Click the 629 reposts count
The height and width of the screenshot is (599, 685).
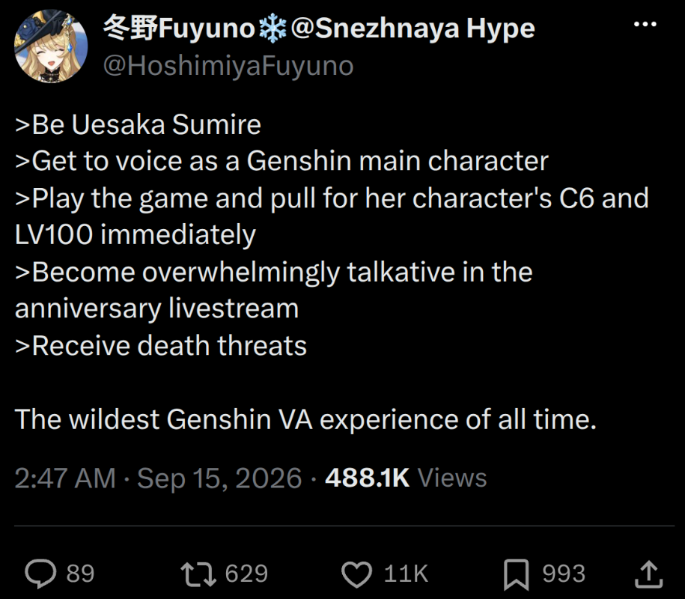click(x=246, y=574)
